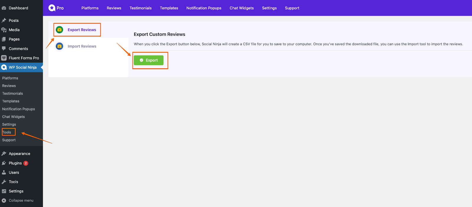Open Settings in the top navigation
Viewport: 472px width, 207px height.
(269, 8)
